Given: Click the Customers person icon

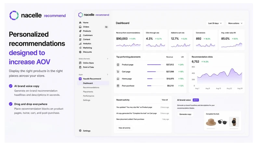Looking at the screenshot, I should [80, 35].
